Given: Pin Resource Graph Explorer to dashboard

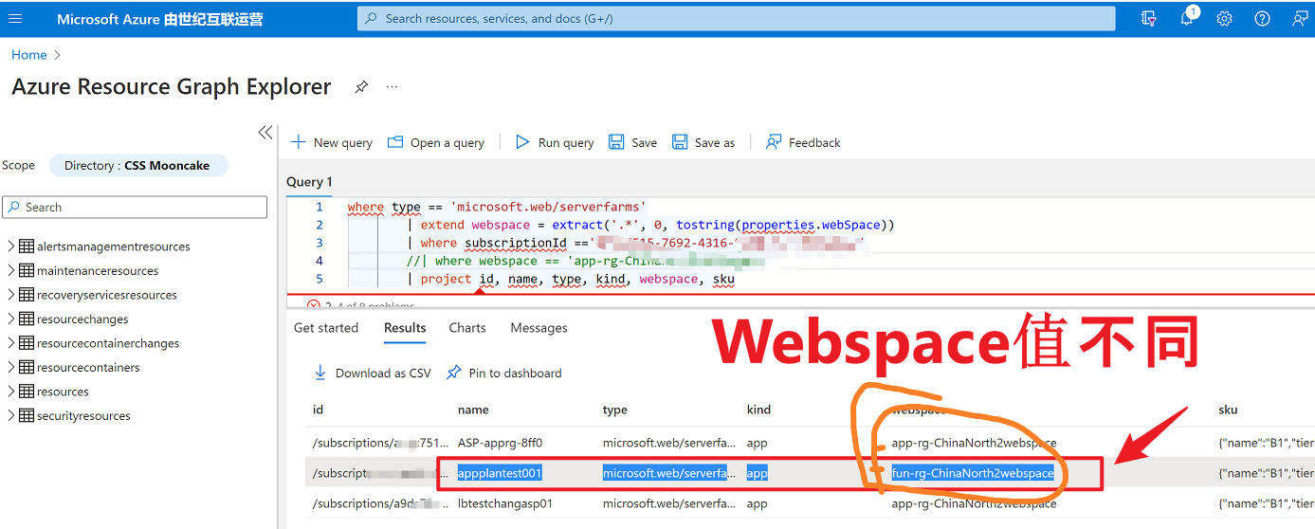Looking at the screenshot, I should pos(361,87).
